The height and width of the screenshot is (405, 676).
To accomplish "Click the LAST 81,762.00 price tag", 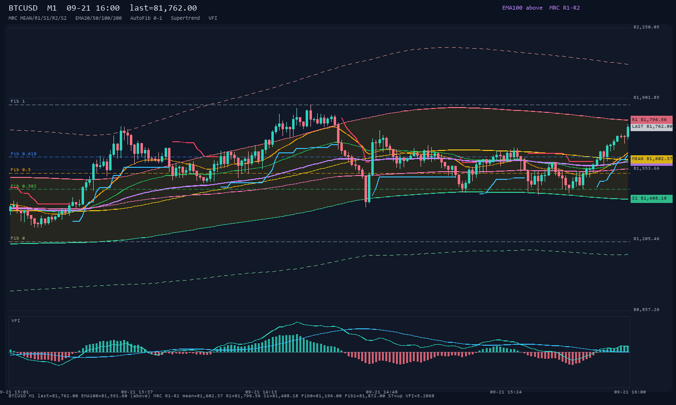I will tap(651, 126).
